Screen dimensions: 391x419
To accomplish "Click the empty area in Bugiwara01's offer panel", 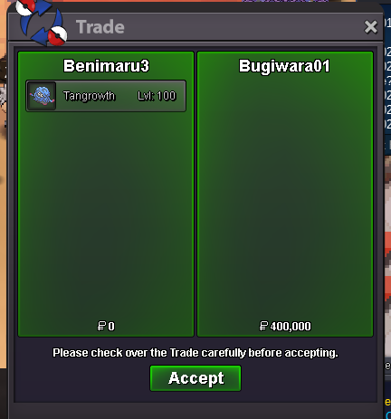I will pos(285,196).
